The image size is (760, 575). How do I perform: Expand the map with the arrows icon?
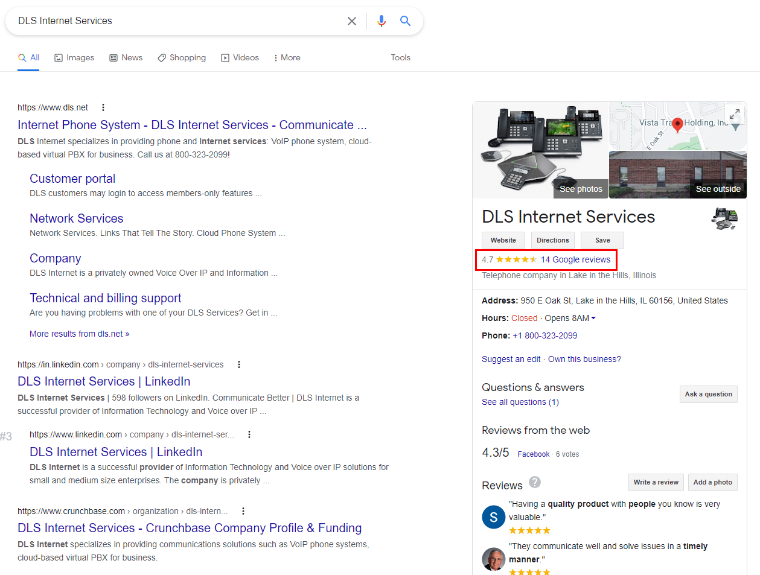pyautogui.click(x=735, y=114)
